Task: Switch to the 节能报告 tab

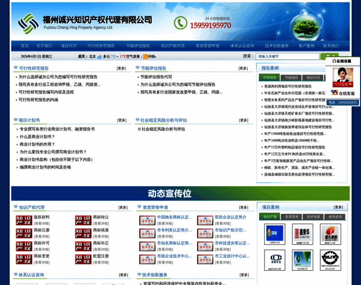Action: point(292,77)
